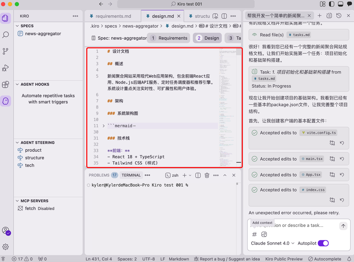Click the split editor icon
Screen dimensions: 354x262
click(x=224, y=16)
